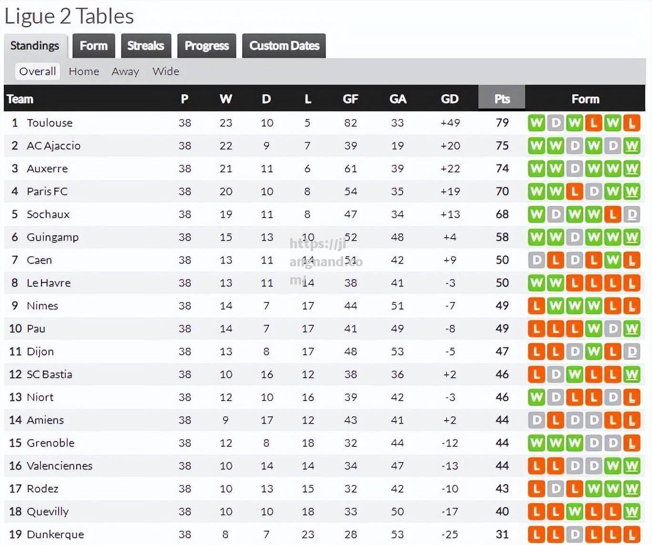Open the Auxerre team link
Screen dimensions: 652x545
pyautogui.click(x=47, y=169)
